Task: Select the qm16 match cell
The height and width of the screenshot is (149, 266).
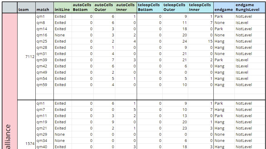Action: 45,35
